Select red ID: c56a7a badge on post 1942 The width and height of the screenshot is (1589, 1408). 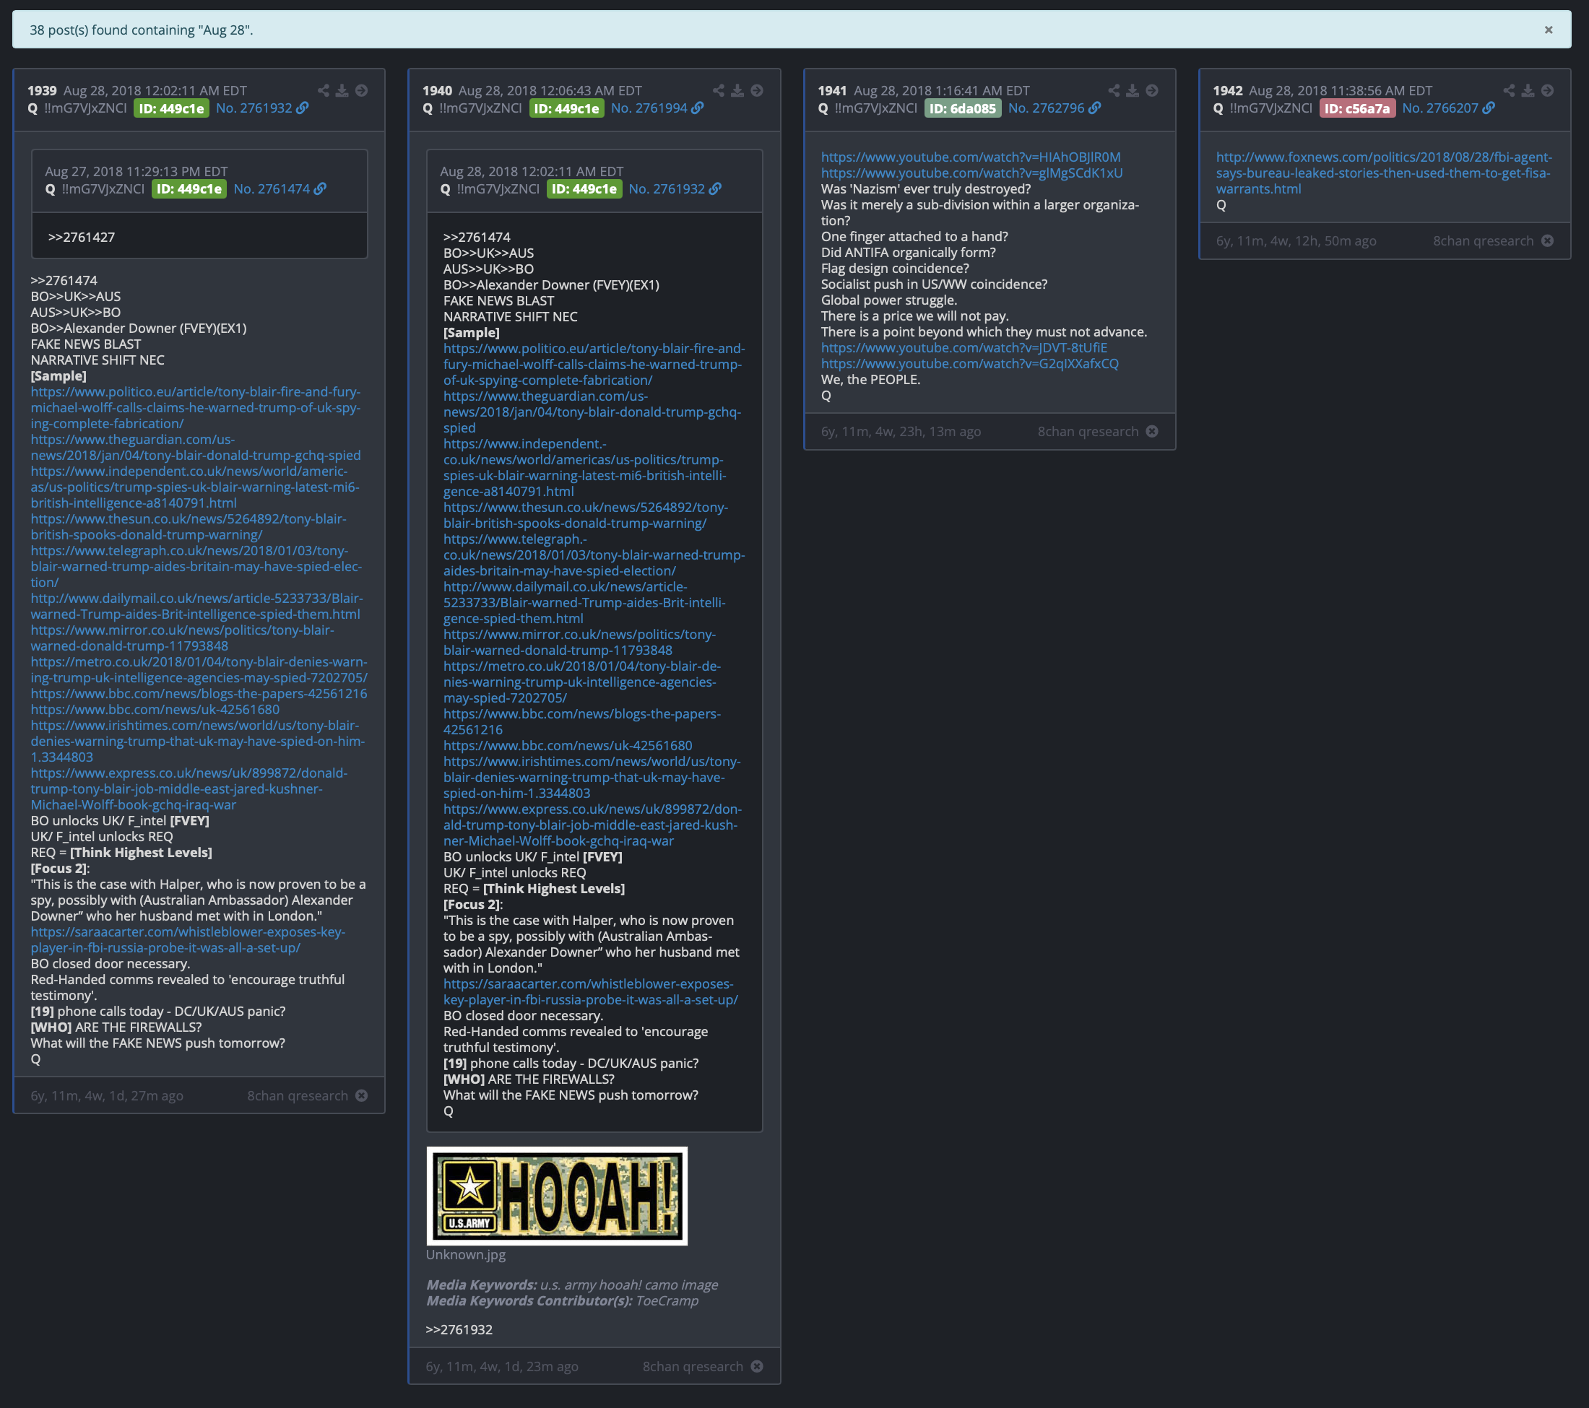click(x=1357, y=108)
